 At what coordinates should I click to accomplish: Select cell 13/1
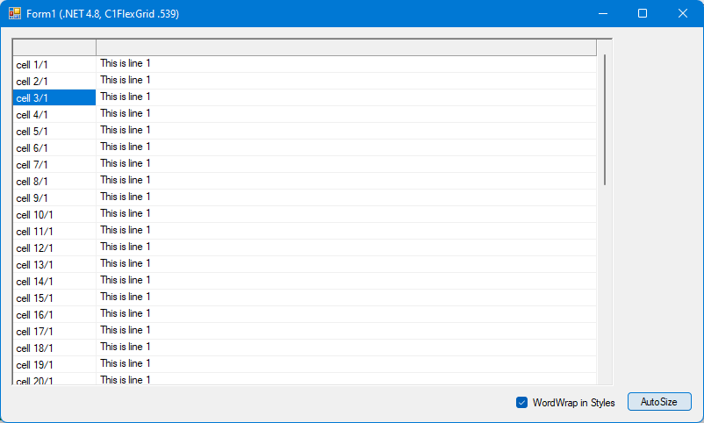[54, 264]
